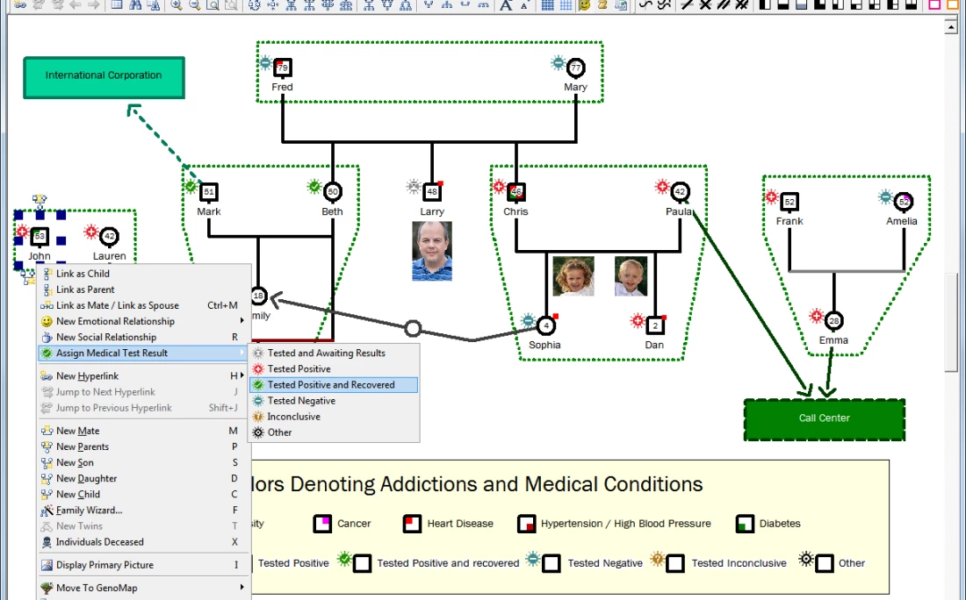
Task: Click the smiley face icon in top toolbar
Action: click(584, 4)
